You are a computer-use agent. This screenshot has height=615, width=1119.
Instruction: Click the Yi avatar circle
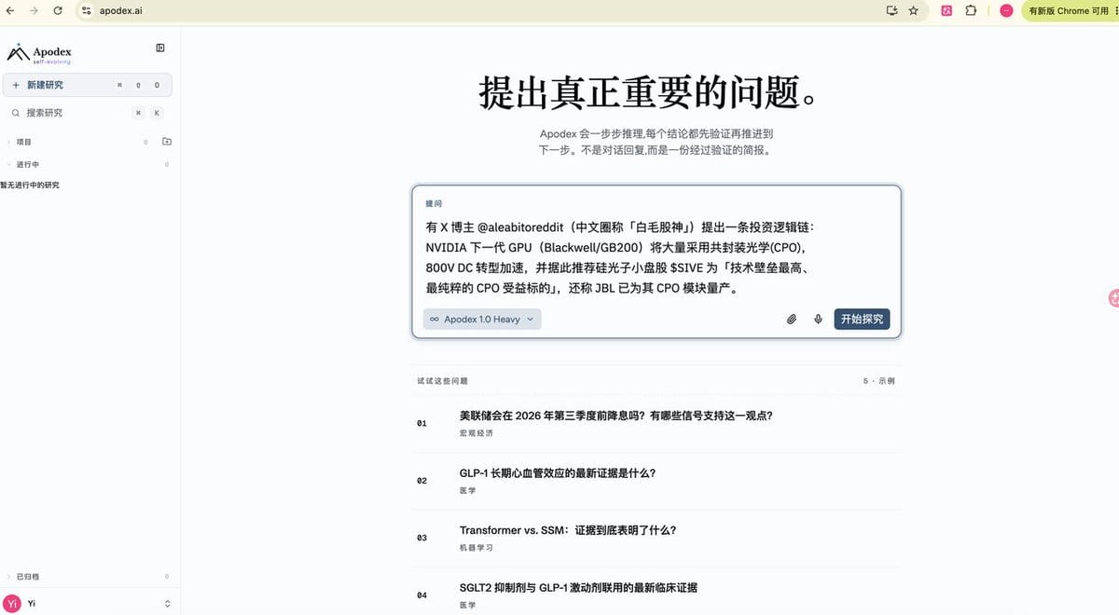13,604
